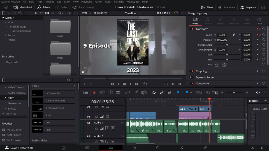
Task: Click the Full Extent Zoom icon
Action: pos(199,92)
